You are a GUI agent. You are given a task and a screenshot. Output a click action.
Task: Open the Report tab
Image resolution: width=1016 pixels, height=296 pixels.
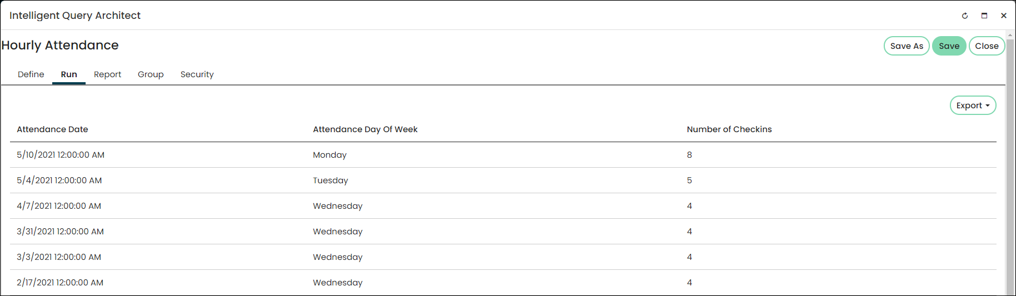(x=107, y=74)
